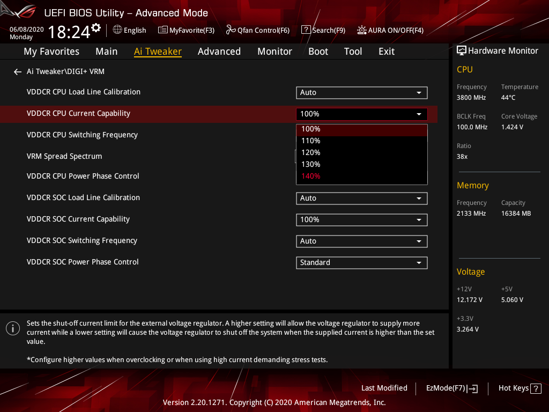Screen dimensions: 549x412
Task: Select 130% current capability option
Action: click(362, 165)
